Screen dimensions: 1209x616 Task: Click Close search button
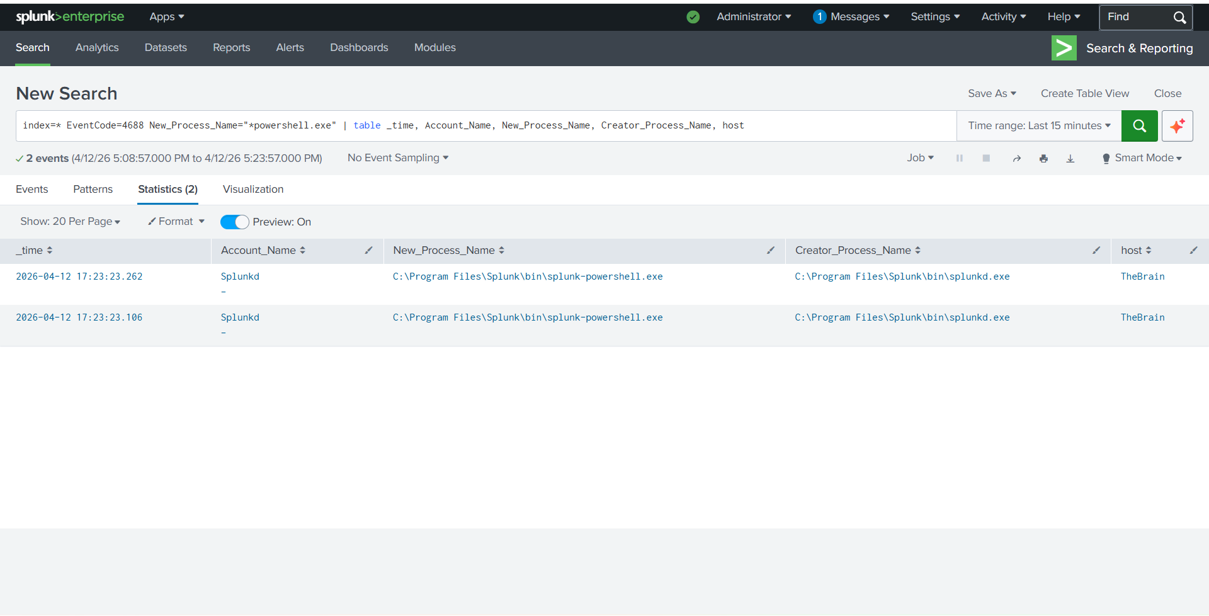tap(1167, 94)
